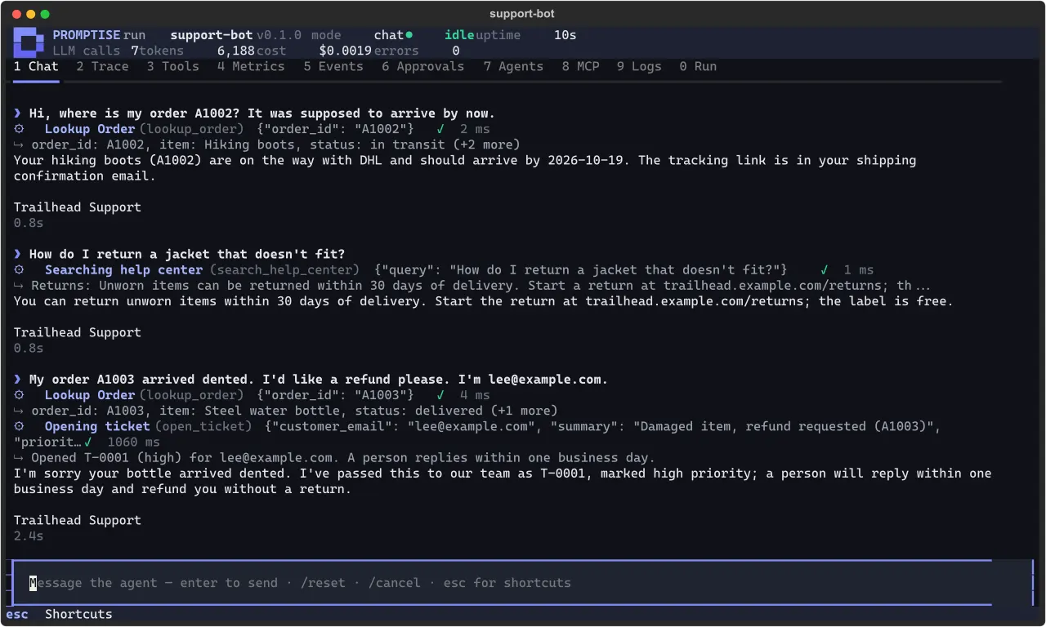Click the gear icon beside first Lookup Order
Image resolution: width=1046 pixels, height=627 pixels.
click(19, 129)
